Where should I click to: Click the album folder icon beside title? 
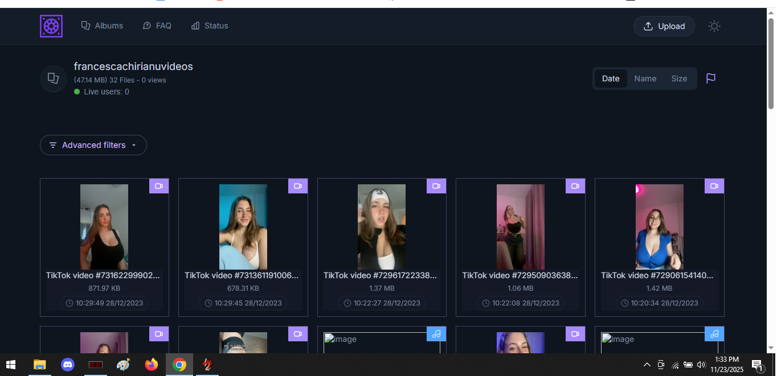click(54, 78)
